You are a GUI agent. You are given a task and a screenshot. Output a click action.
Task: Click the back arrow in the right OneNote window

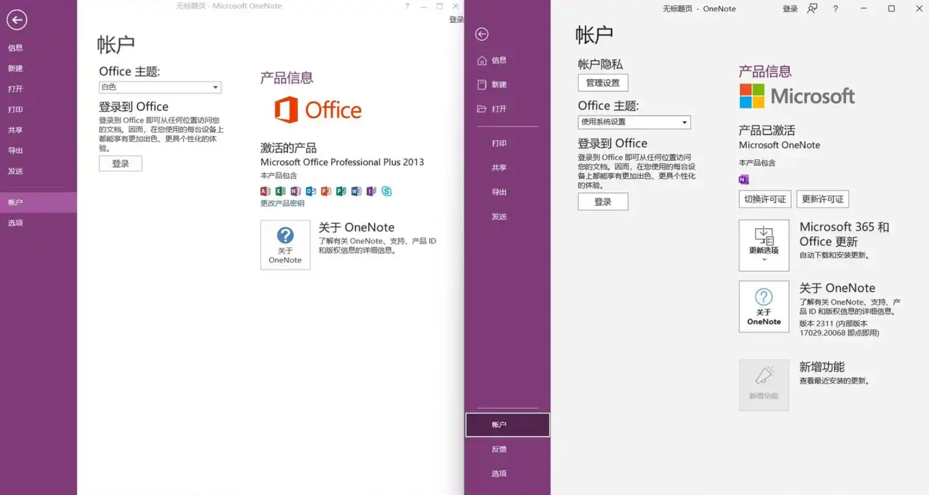[x=482, y=34]
